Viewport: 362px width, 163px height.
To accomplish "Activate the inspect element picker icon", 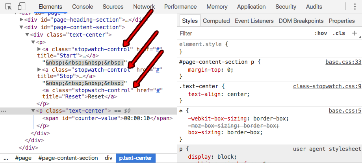I will pos(9,7).
